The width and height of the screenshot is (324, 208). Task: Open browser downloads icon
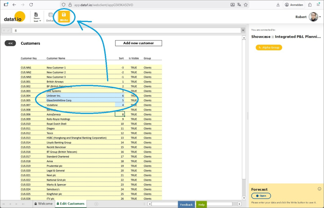(x=278, y=5)
